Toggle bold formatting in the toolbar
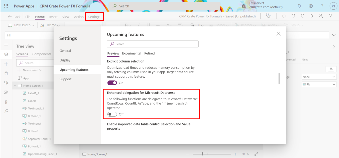The width and height of the screenshot is (339, 158). pos(126,25)
